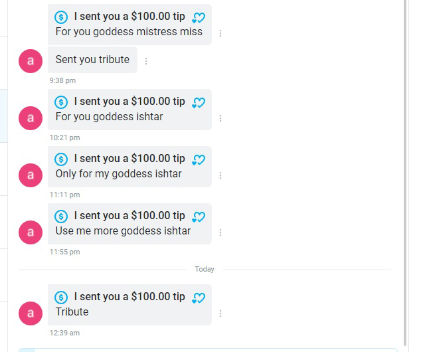Like the 'For you goddess mistress miss' tip
Image resolution: width=421 pixels, height=352 pixels.
(x=199, y=18)
